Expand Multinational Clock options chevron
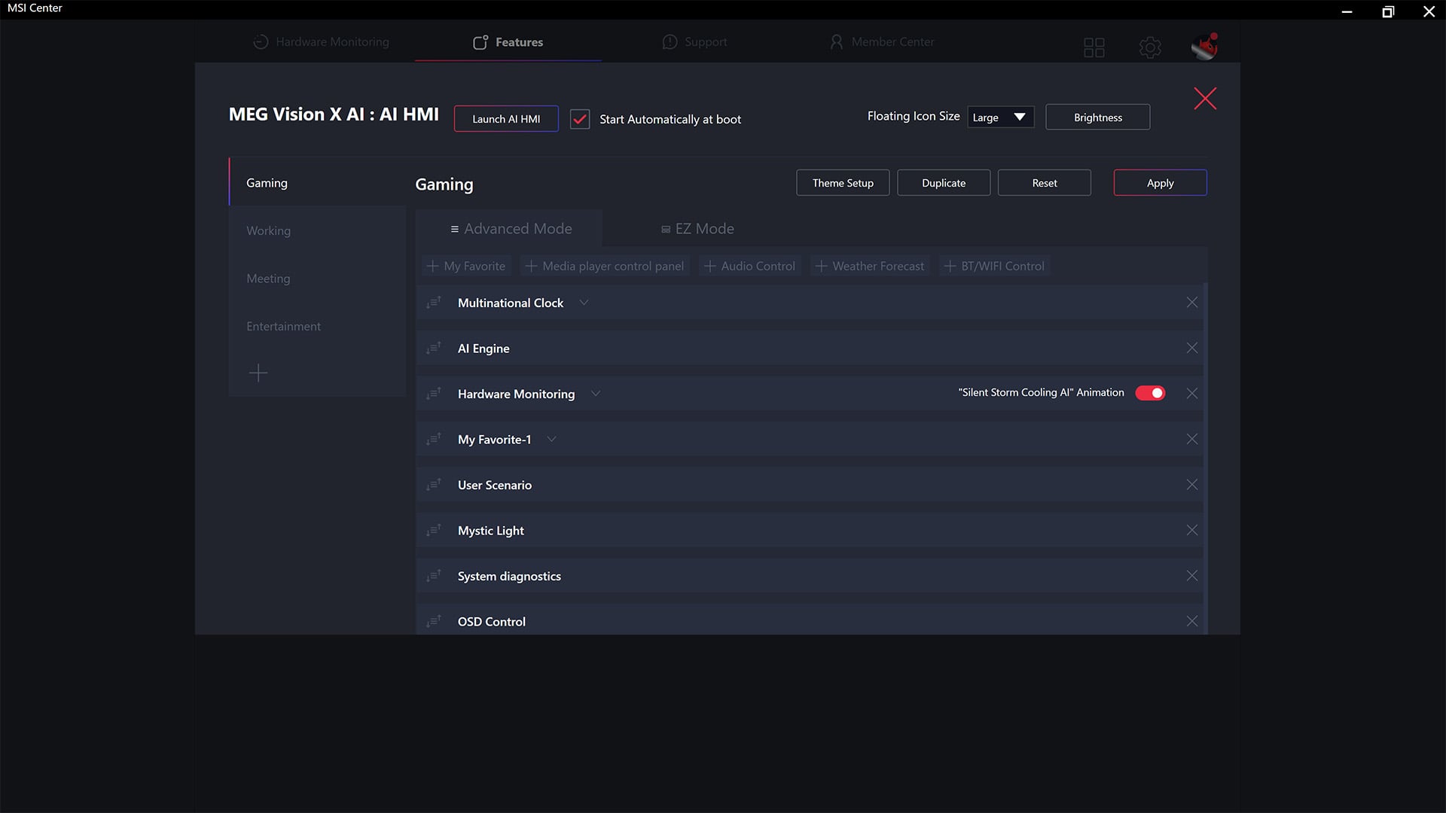The image size is (1446, 813). pyautogui.click(x=584, y=303)
